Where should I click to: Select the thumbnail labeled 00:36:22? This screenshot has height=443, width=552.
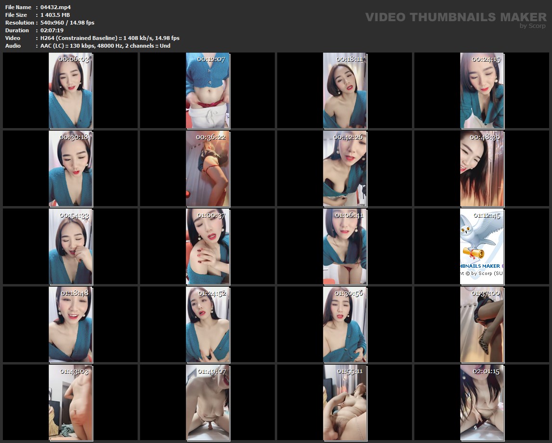(x=208, y=169)
